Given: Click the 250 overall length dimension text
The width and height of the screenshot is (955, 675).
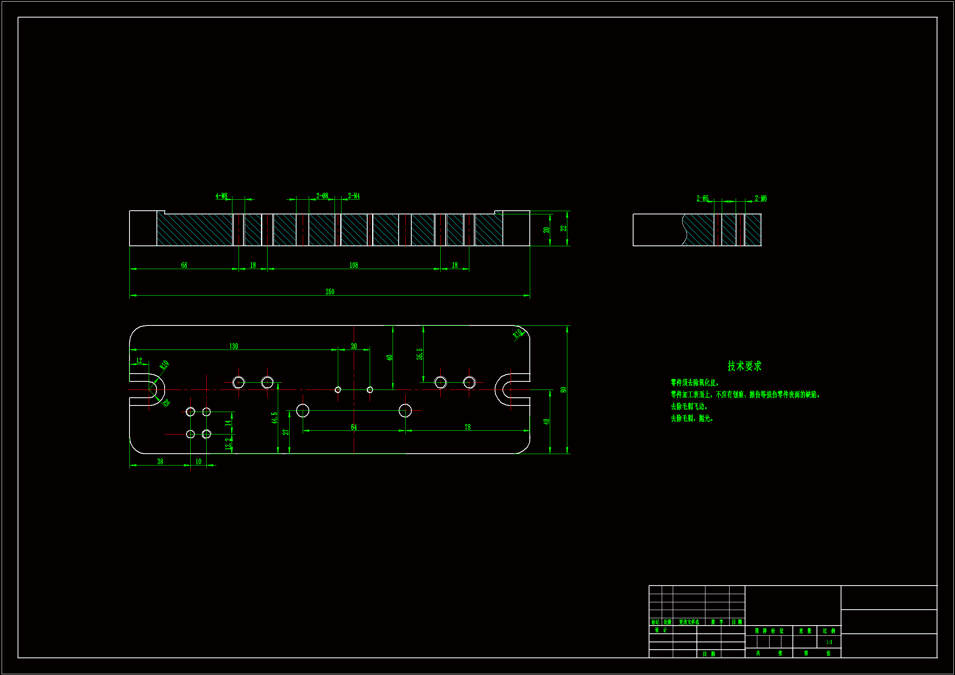Looking at the screenshot, I should pyautogui.click(x=329, y=292).
